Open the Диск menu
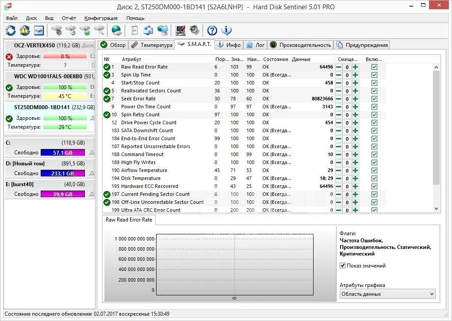Screen dimensions: 452x321 pyautogui.click(x=31, y=18)
